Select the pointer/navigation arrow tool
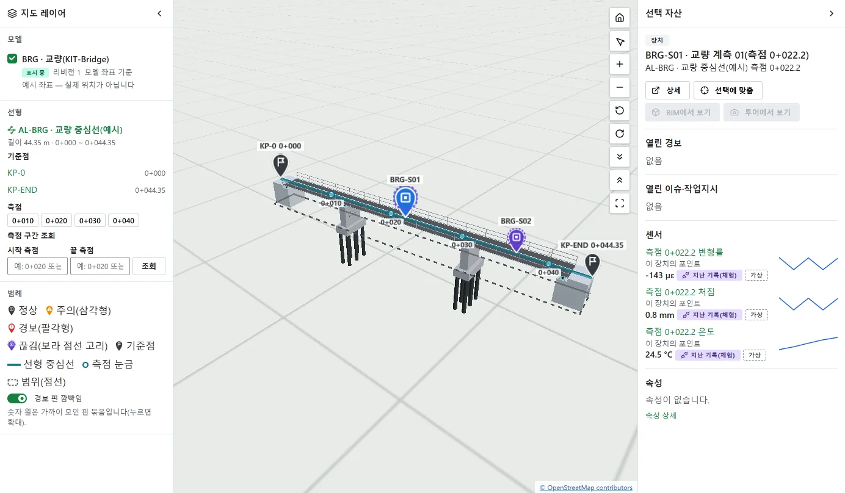The width and height of the screenshot is (845, 493). 620,41
